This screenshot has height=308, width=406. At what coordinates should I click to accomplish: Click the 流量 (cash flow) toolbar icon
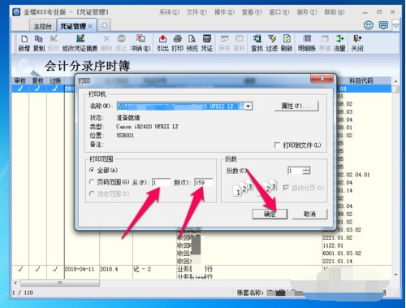(339, 43)
